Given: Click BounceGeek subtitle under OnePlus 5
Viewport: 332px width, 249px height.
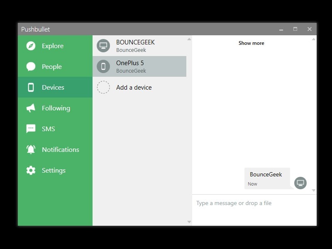Looking at the screenshot, I should pos(131,71).
